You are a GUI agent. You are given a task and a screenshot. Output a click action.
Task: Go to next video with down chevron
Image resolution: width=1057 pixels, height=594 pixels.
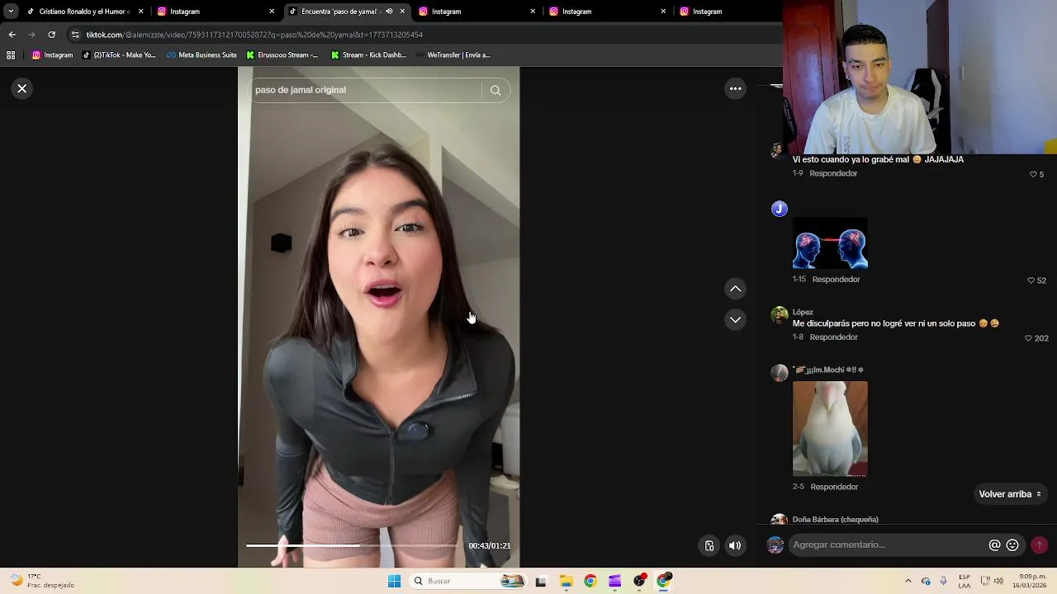point(735,319)
